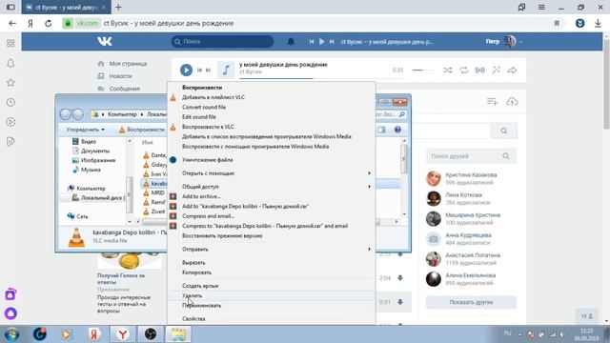Choose Compress and email... entry
Screen dimensions: 610x343
point(272,216)
